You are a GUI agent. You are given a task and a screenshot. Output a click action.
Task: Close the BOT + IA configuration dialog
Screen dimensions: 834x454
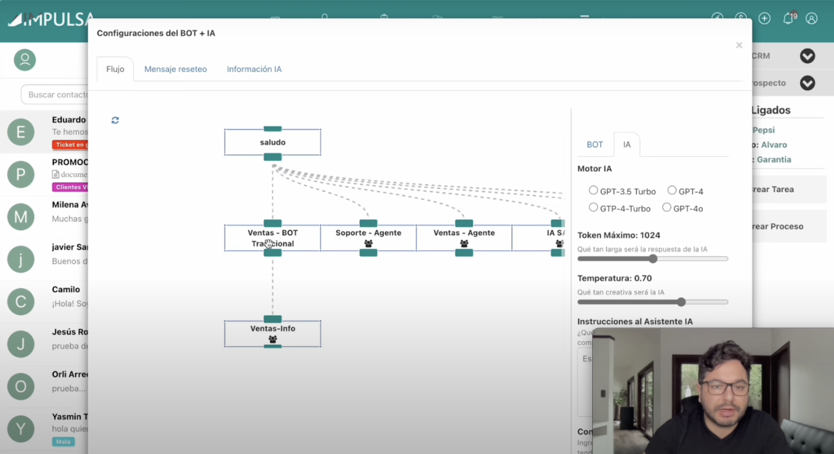tap(739, 45)
